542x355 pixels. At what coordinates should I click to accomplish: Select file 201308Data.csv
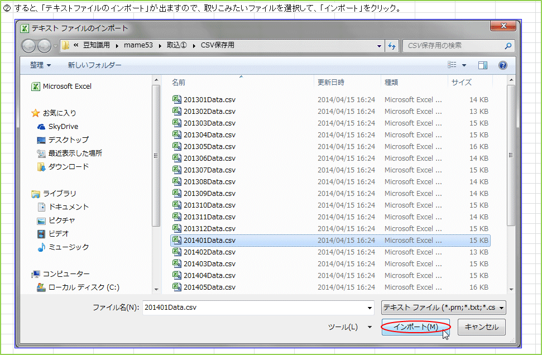click(330, 182)
